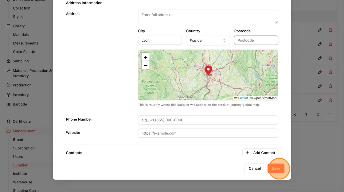344x192 pixels.
Task: Select Measurements under Library
Action: pyautogui.click(x=26, y=43)
